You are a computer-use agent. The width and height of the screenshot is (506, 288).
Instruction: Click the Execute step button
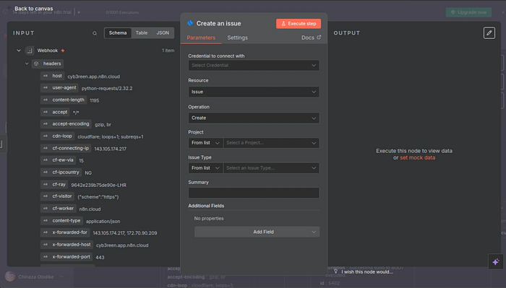coord(299,24)
